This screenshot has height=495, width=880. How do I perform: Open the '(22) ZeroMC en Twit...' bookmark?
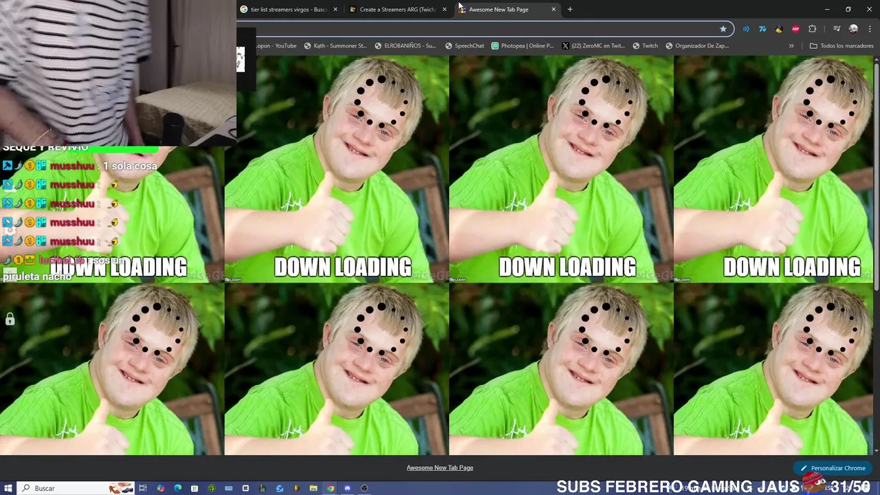coord(593,46)
